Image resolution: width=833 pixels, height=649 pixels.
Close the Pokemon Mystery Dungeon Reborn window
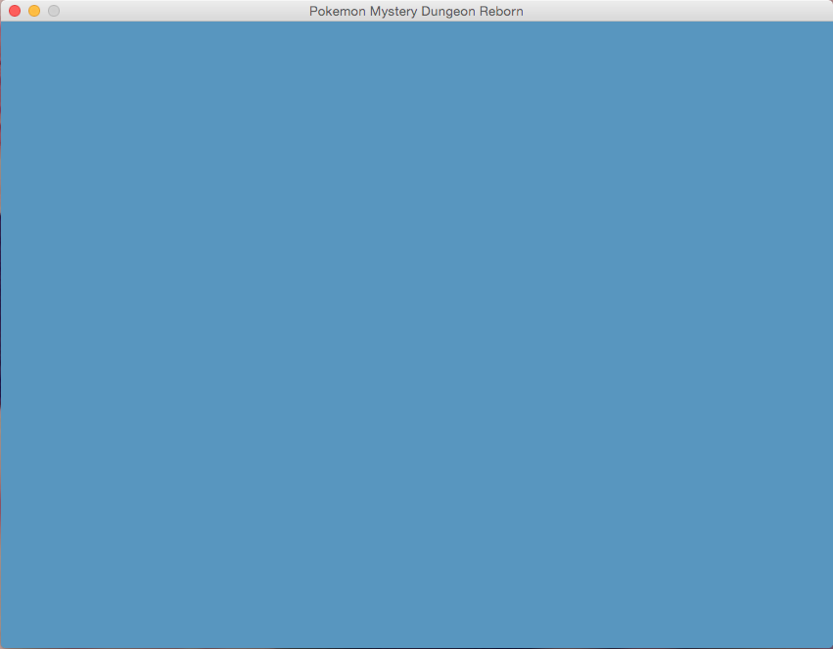15,11
